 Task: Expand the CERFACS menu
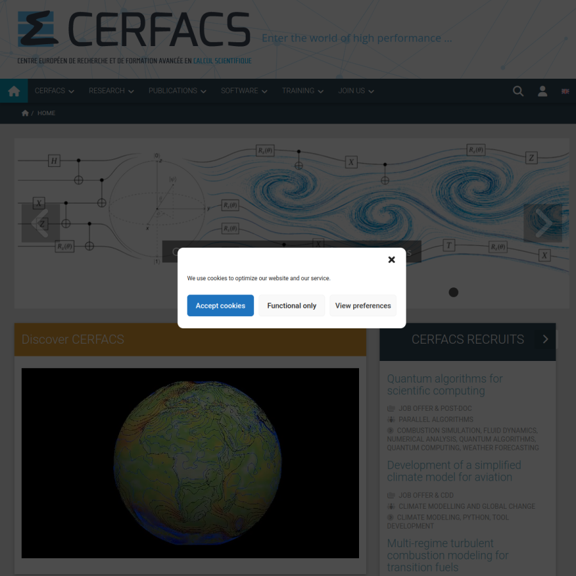(54, 91)
